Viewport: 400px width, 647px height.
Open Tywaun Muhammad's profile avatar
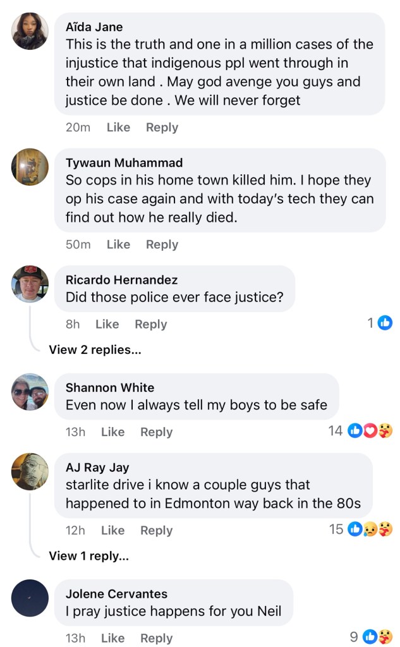(x=30, y=167)
